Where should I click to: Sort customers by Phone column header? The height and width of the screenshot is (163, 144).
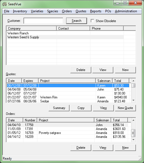point(107,29)
